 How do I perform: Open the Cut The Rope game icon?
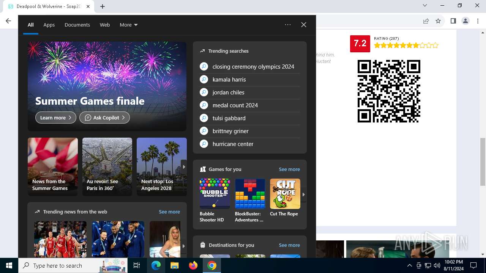(285, 194)
